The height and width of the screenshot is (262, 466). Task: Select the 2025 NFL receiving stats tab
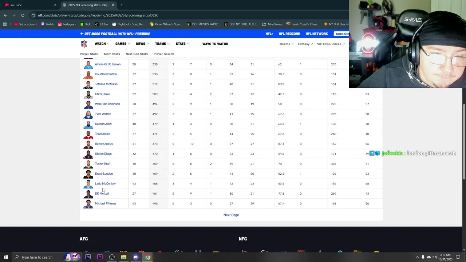[x=88, y=5]
